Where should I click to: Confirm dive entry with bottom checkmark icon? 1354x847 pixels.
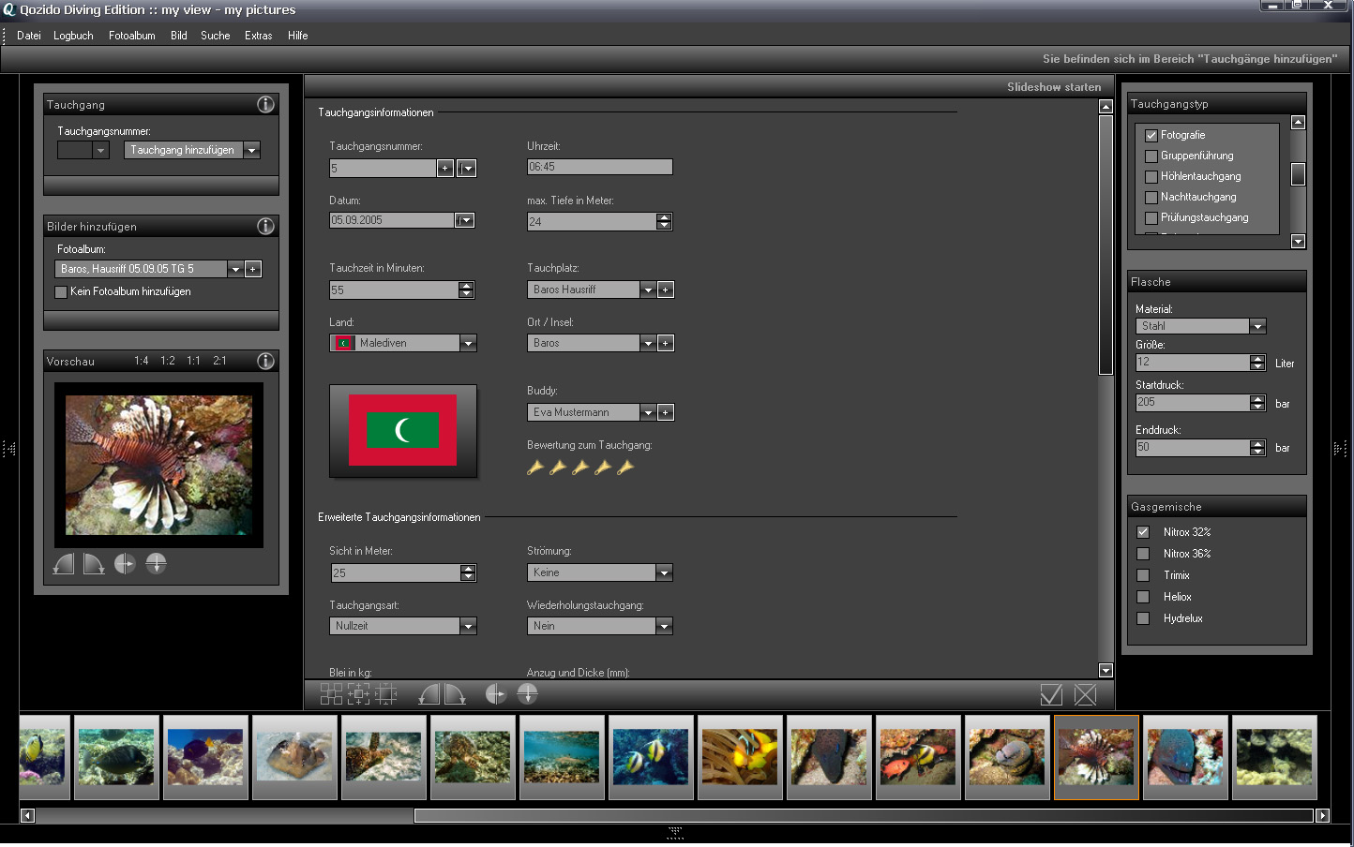(1051, 694)
